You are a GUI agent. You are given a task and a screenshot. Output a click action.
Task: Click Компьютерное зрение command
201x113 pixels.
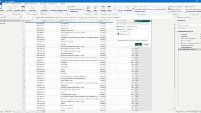pos(193,9)
